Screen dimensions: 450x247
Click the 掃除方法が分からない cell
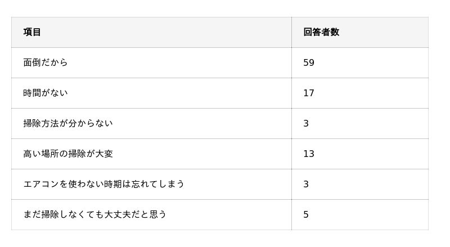coord(151,124)
